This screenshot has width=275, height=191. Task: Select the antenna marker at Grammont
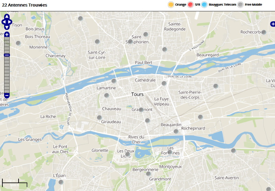141,110
